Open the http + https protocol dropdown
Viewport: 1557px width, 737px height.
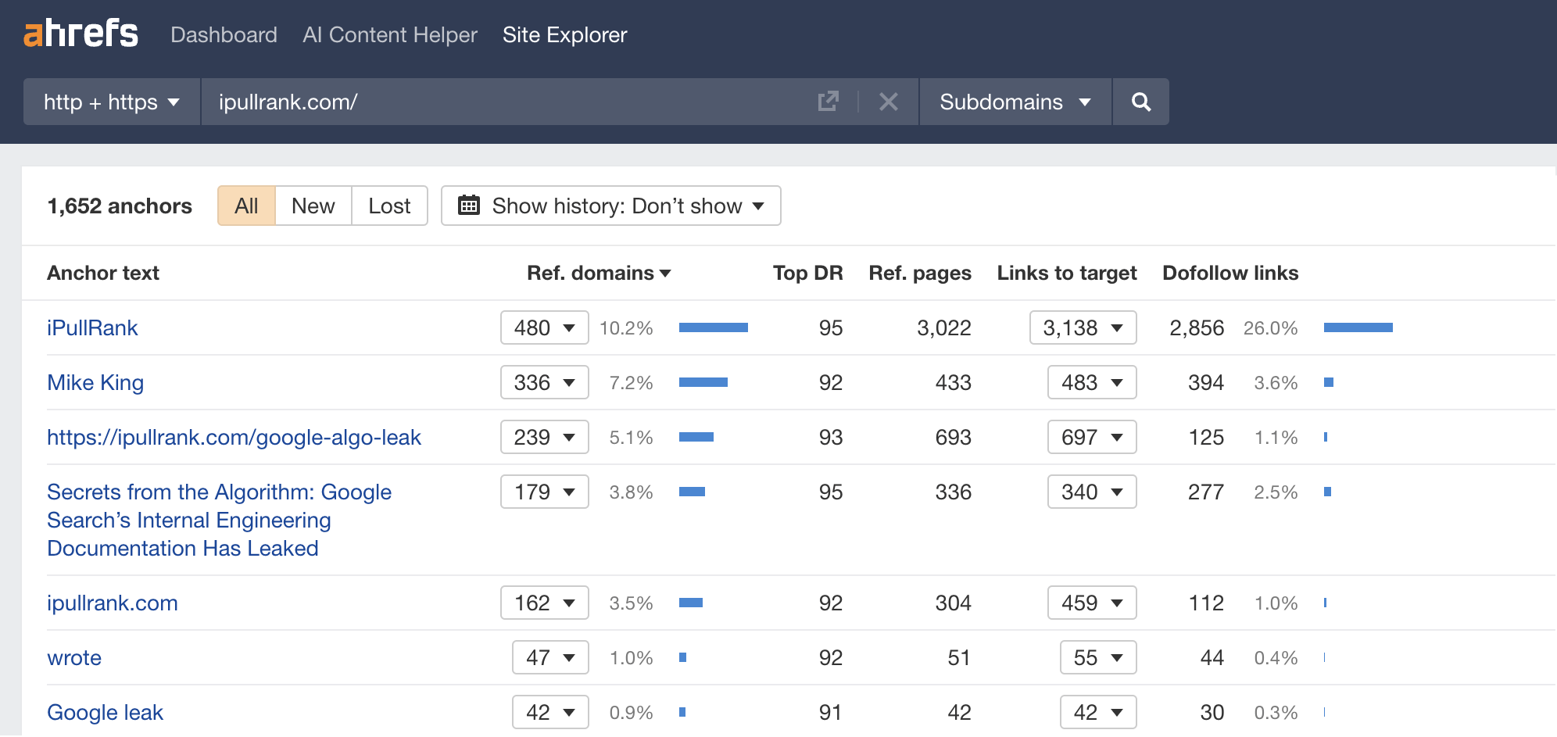(111, 102)
